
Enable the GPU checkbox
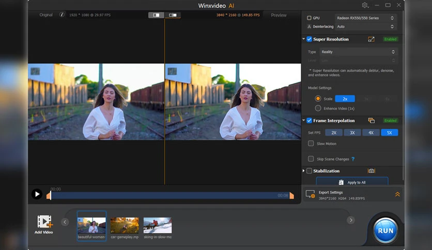(x=309, y=18)
